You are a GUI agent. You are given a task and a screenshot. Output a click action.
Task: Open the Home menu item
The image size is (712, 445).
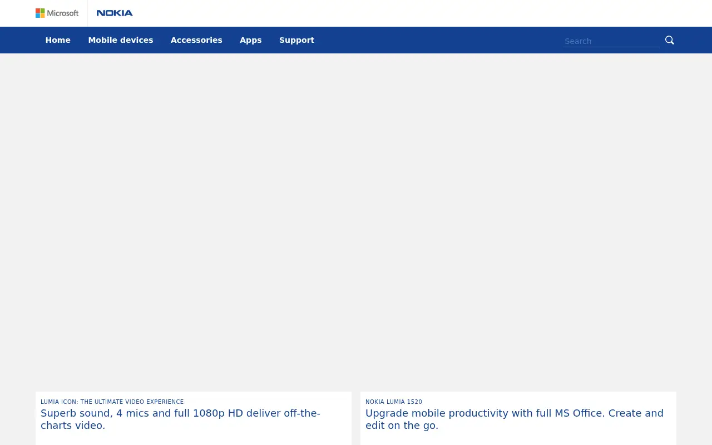click(58, 40)
